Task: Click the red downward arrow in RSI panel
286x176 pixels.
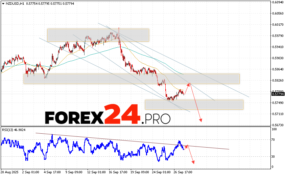Action: click(x=191, y=155)
